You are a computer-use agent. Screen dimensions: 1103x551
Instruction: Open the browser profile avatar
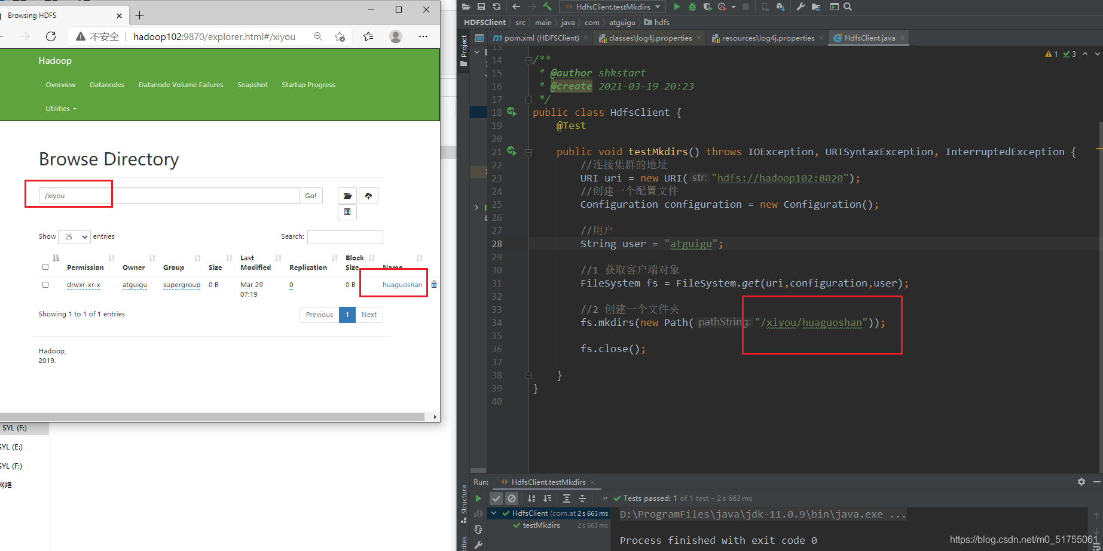(396, 36)
